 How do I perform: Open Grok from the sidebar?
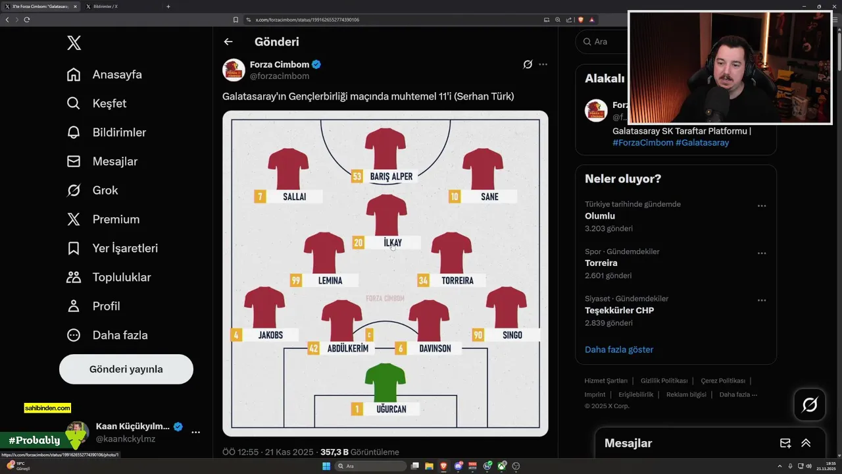92,190
